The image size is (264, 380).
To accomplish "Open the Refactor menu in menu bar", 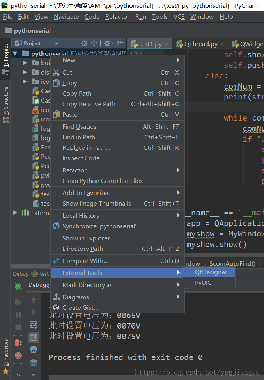I will tap(117, 17).
